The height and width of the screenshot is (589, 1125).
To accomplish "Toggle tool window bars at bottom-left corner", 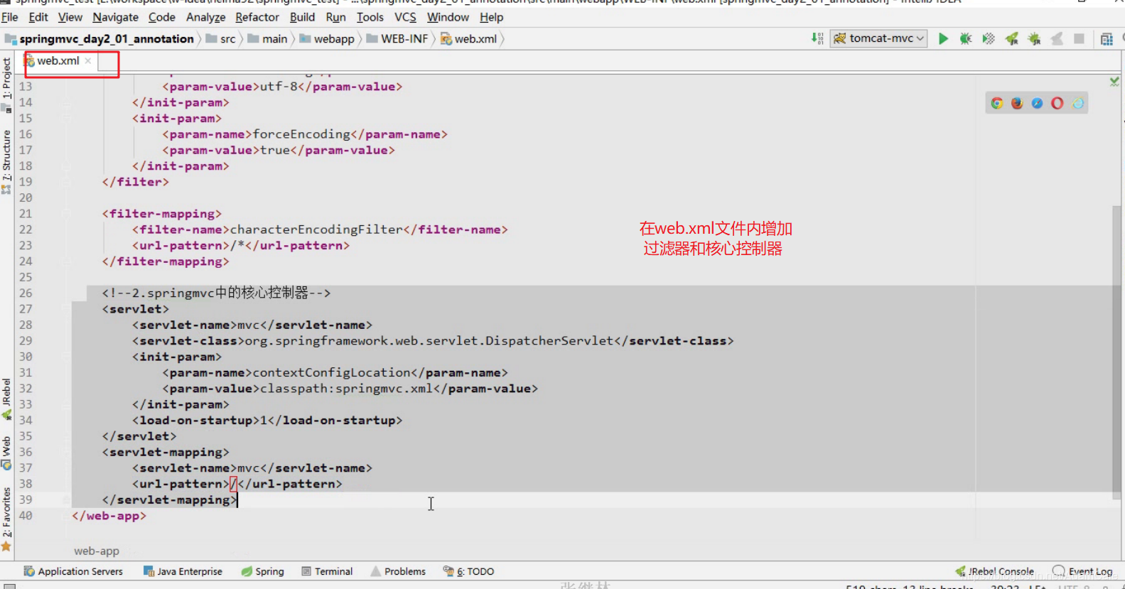I will point(9,586).
